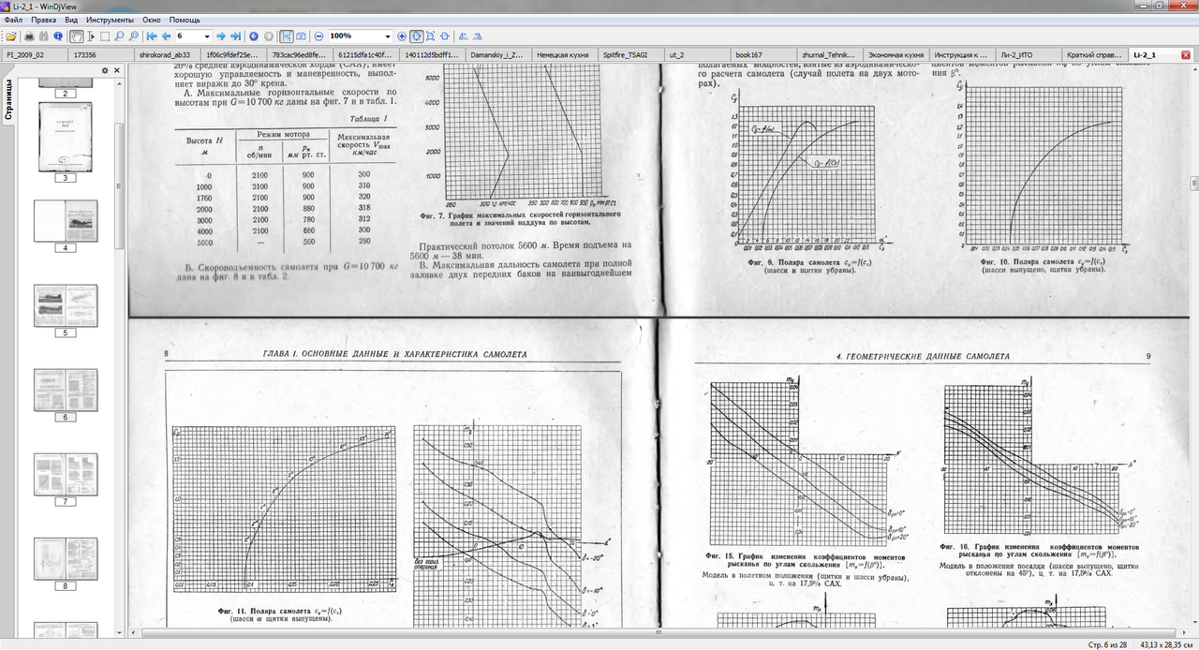Switch to the Немецкая кухня tab

tap(564, 55)
